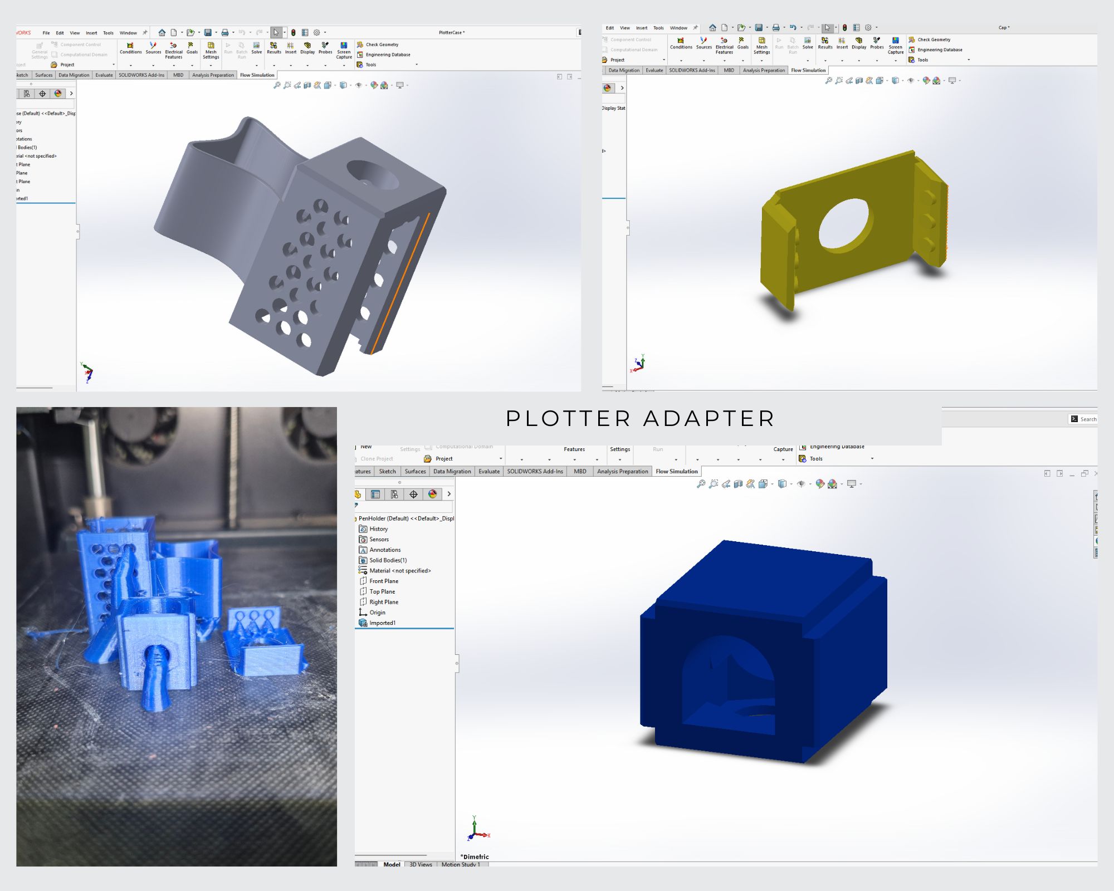This screenshot has width=1114, height=891.
Task: Click Conditions tool in PlotterCase ribbon
Action: 130,48
